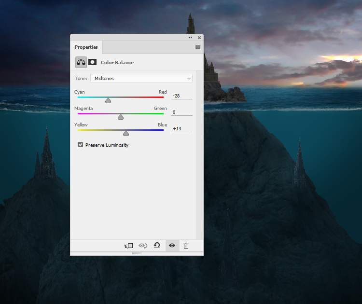362x304 pixels.
Task: Click the Magenta-Green value field showing 0
Action: (182, 112)
